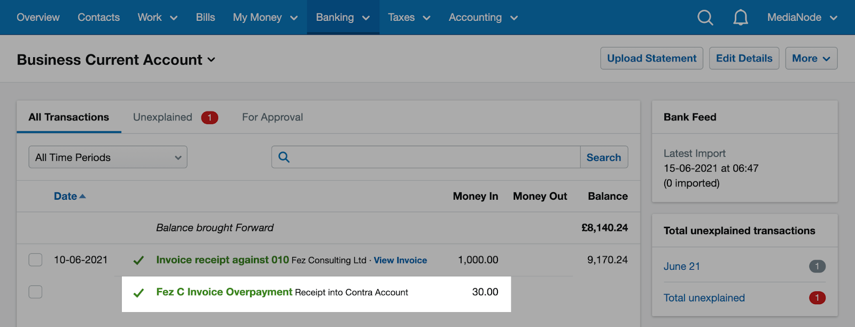The image size is (855, 327).
Task: Click green checkmark beside Invoice receipt against 010
Action: 138,260
